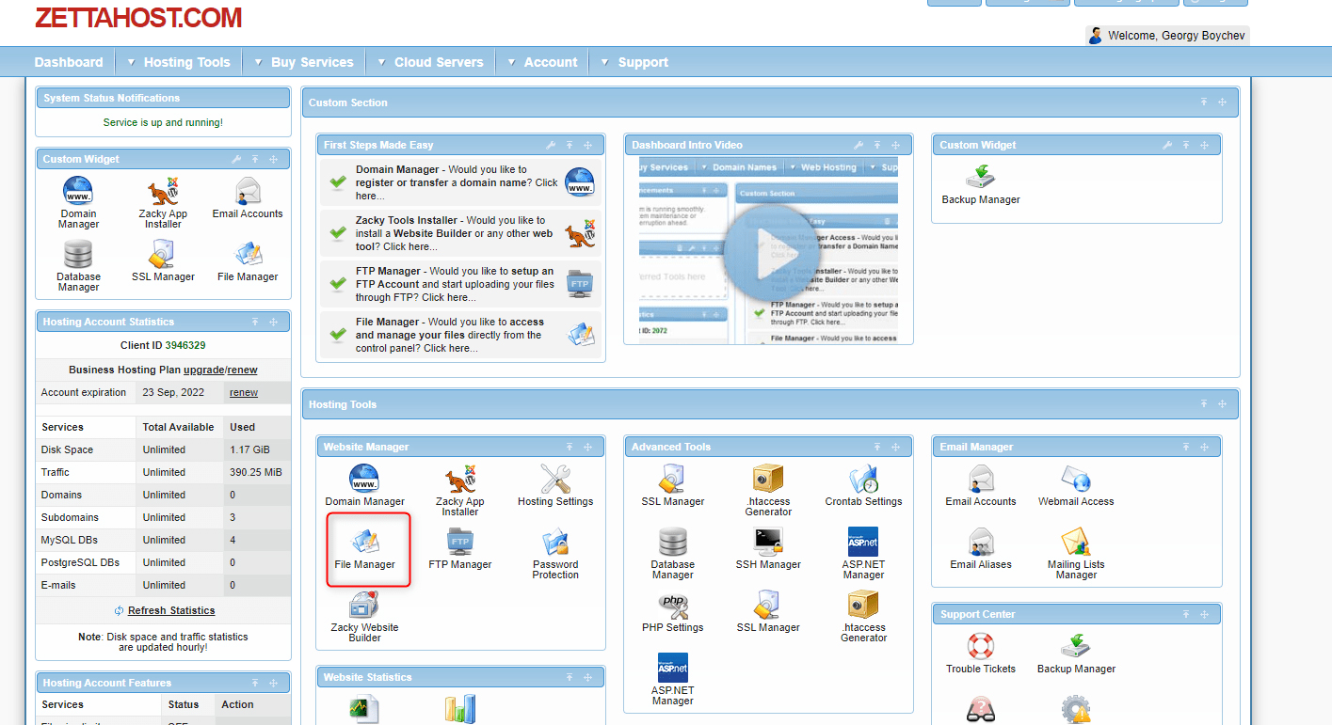Open Zacky App Installer in the sidebar Custom Widget
The height and width of the screenshot is (725, 1332).
163,202
